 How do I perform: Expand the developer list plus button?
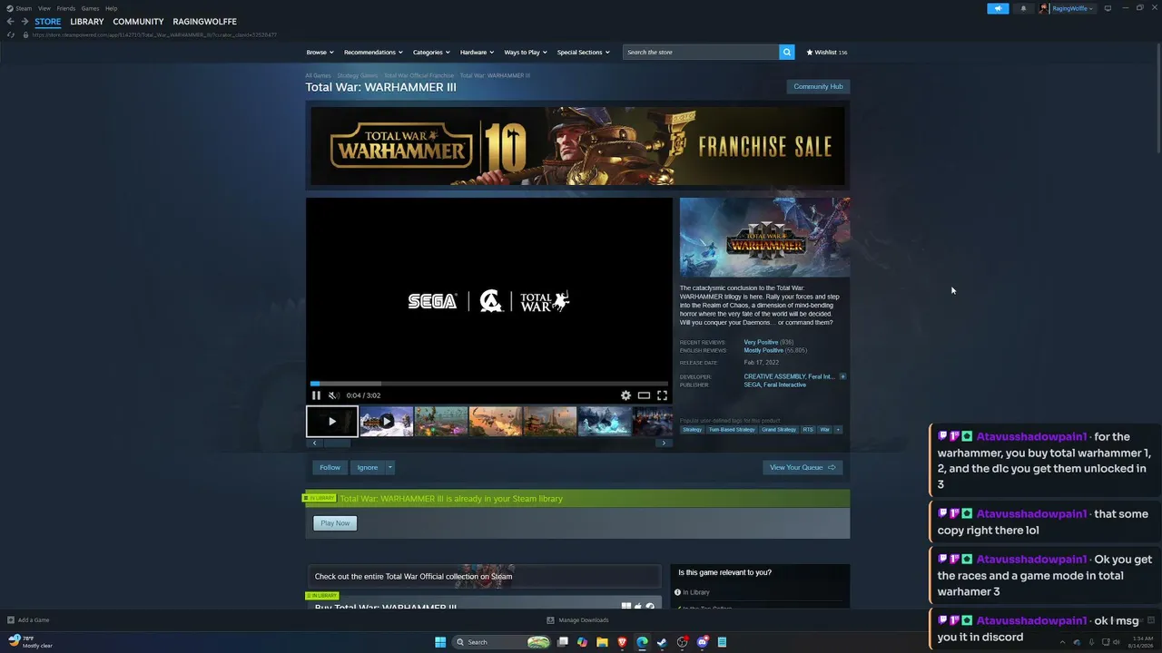pos(842,376)
